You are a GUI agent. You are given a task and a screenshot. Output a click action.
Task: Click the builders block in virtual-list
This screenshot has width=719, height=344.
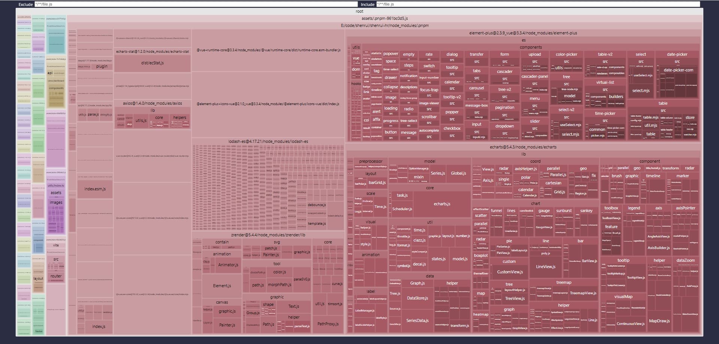click(x=616, y=96)
